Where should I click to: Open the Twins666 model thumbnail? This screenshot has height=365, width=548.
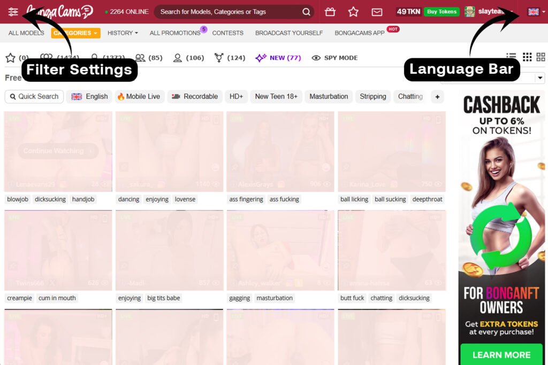tap(58, 250)
